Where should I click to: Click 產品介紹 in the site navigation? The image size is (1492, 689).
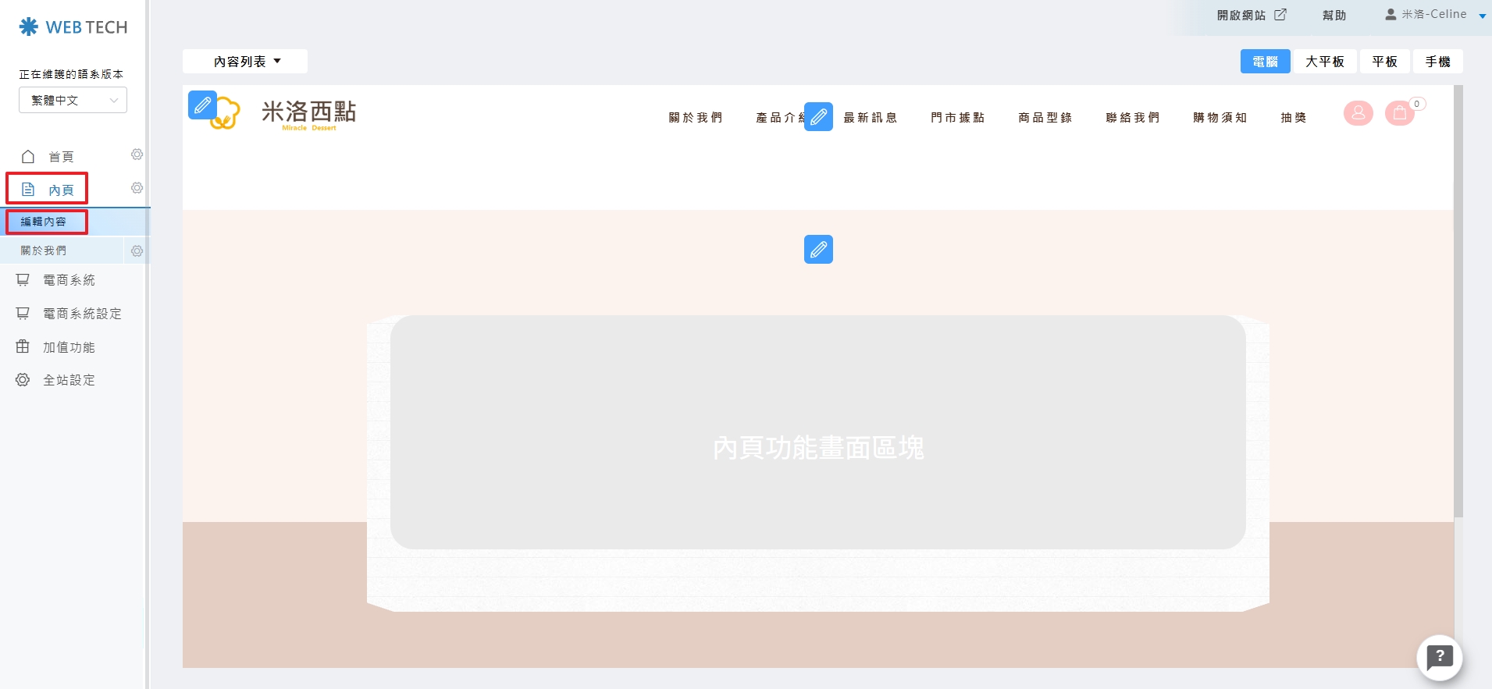tap(779, 118)
